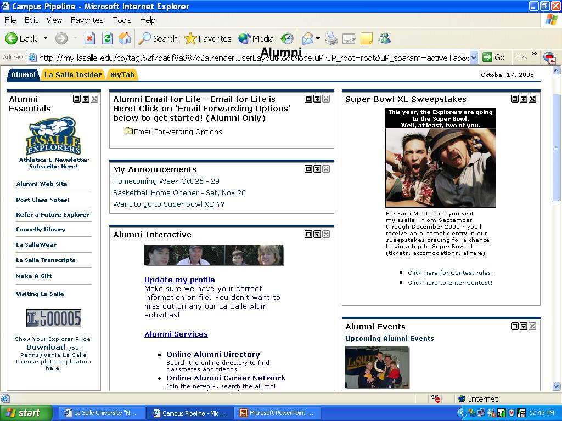Screen dimensions: 562x421
Task: Click the page scrollbar down arrow
Action: (x=557, y=386)
